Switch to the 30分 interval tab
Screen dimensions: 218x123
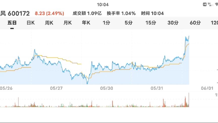coord(173,23)
